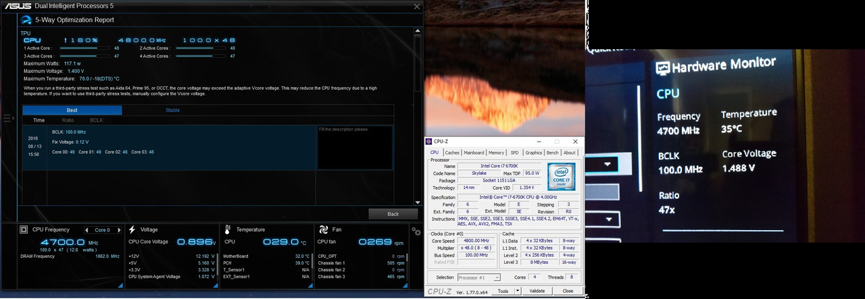Open the SPD tab in CPU-Z
The height and width of the screenshot is (299, 865).
(515, 153)
